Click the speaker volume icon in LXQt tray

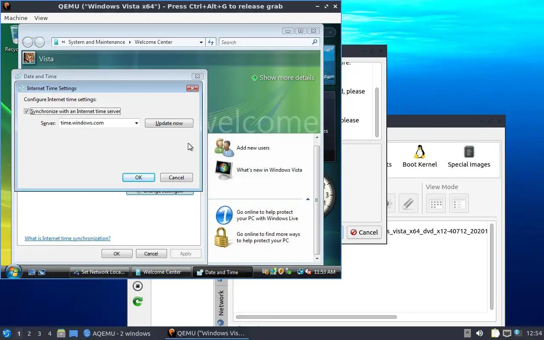point(479,333)
